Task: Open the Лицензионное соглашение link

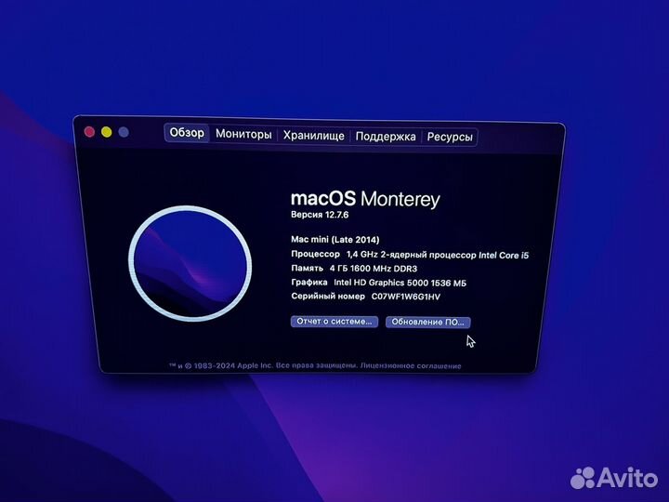Action: [x=411, y=366]
